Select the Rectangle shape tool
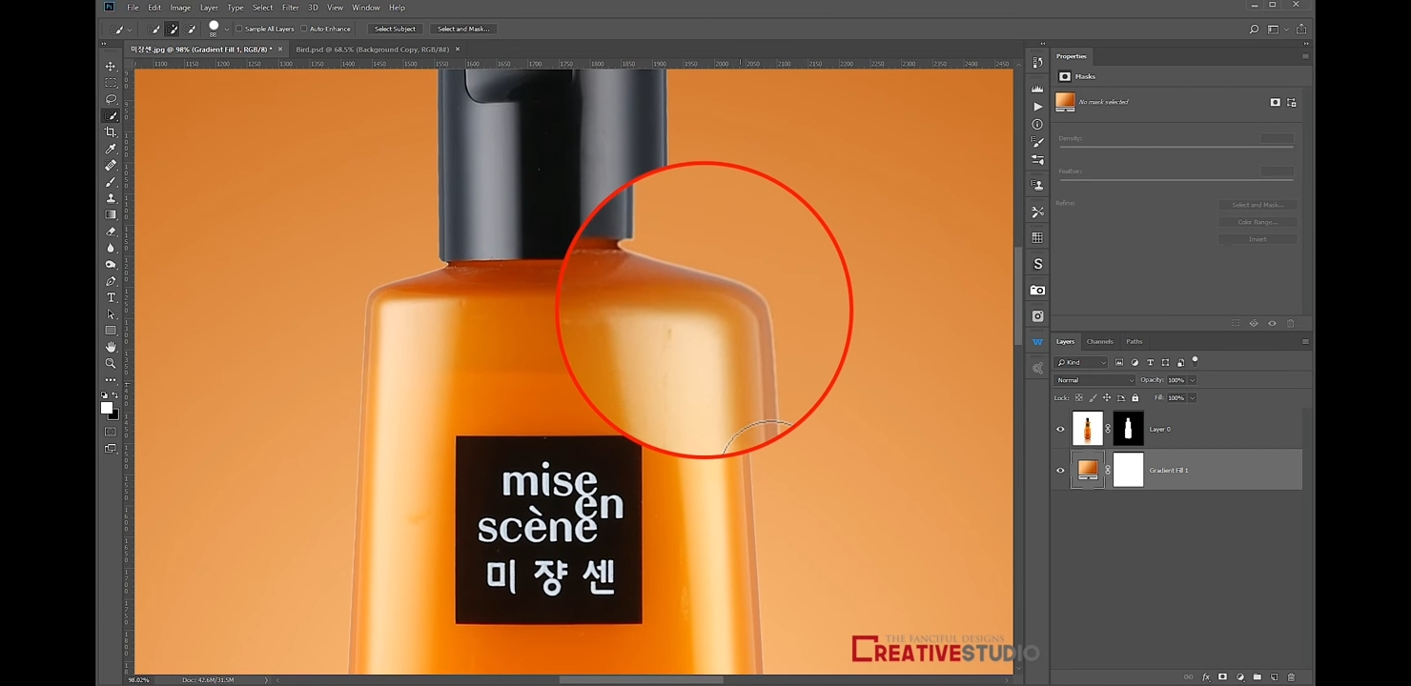Viewport: 1411px width, 686px height. coord(111,331)
